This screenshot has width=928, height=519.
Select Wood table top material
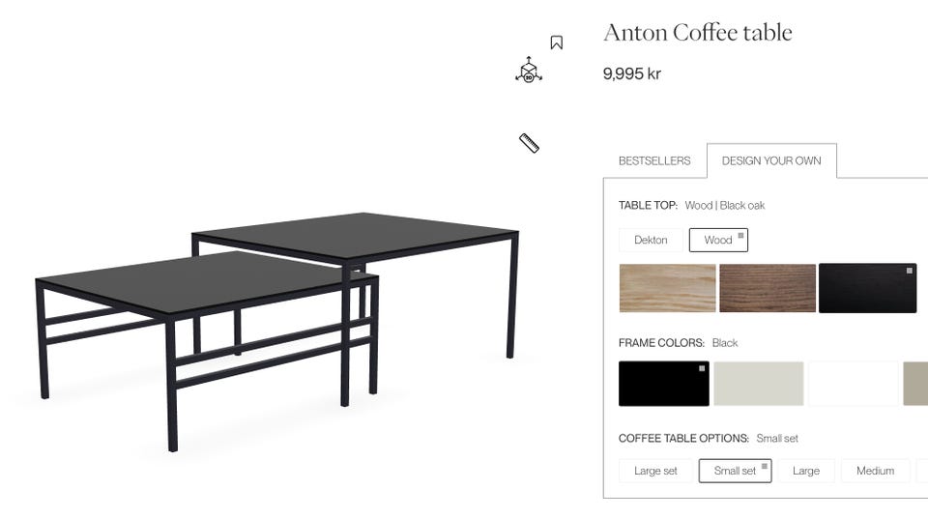[x=718, y=241]
